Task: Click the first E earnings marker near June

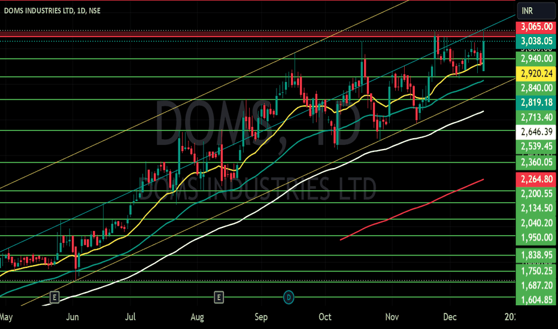Action: (x=54, y=297)
